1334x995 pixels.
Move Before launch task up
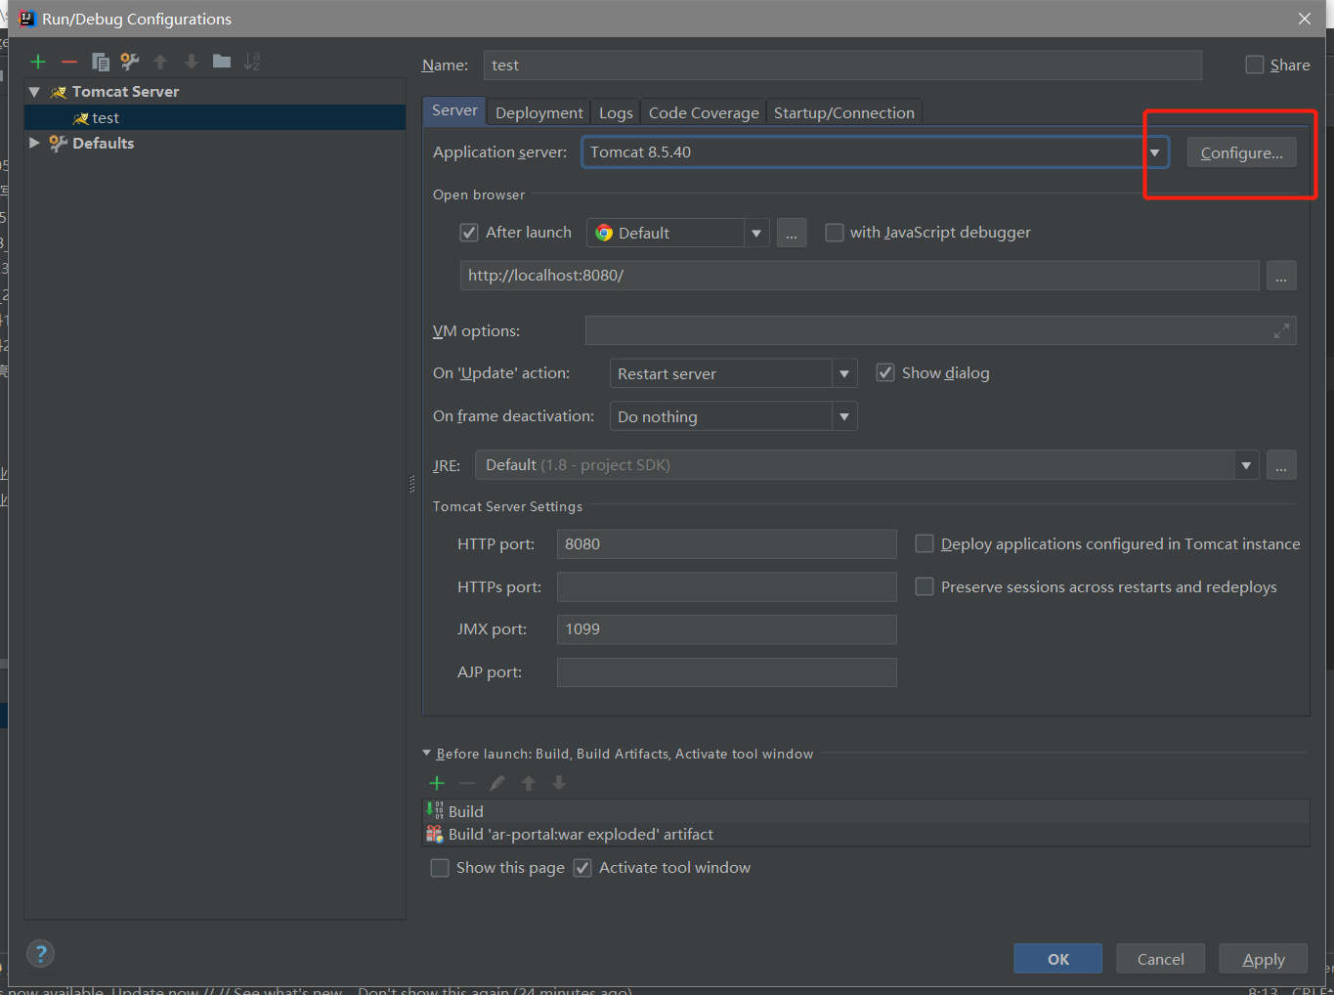point(529,783)
